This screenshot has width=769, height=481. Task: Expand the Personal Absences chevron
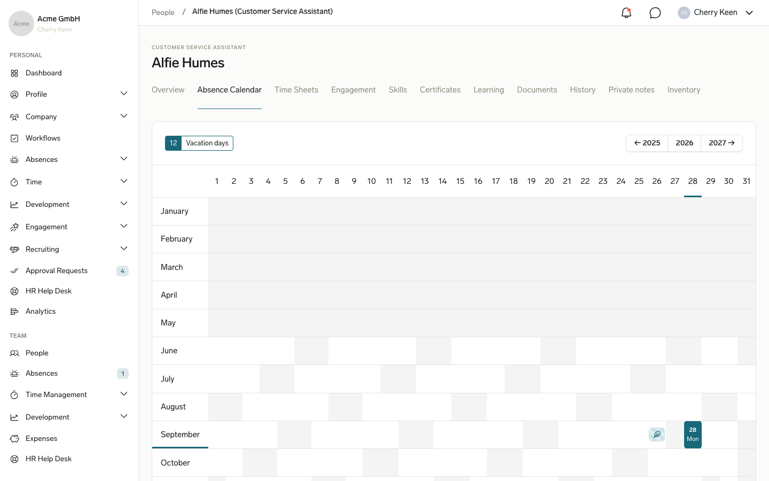tap(124, 159)
